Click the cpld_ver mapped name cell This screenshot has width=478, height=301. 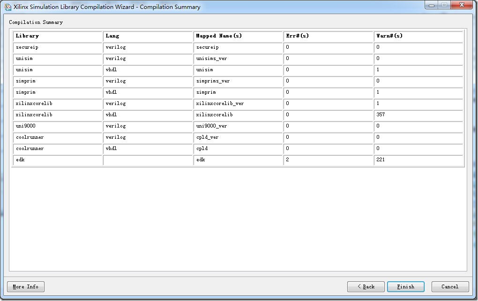pyautogui.click(x=238, y=137)
